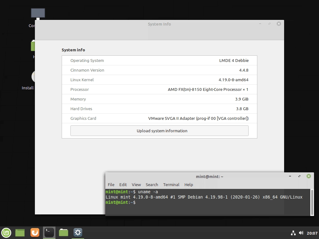Select the Linux Kernel row
The image size is (319, 239).
coord(159,80)
